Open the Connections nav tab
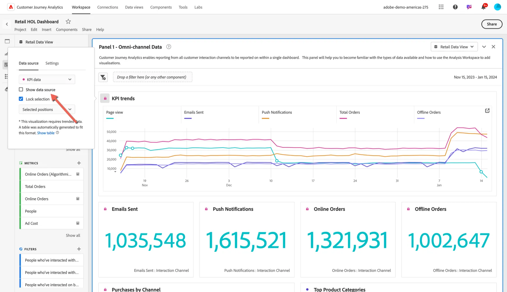Viewport: 507px width, 292px height. (x=108, y=7)
